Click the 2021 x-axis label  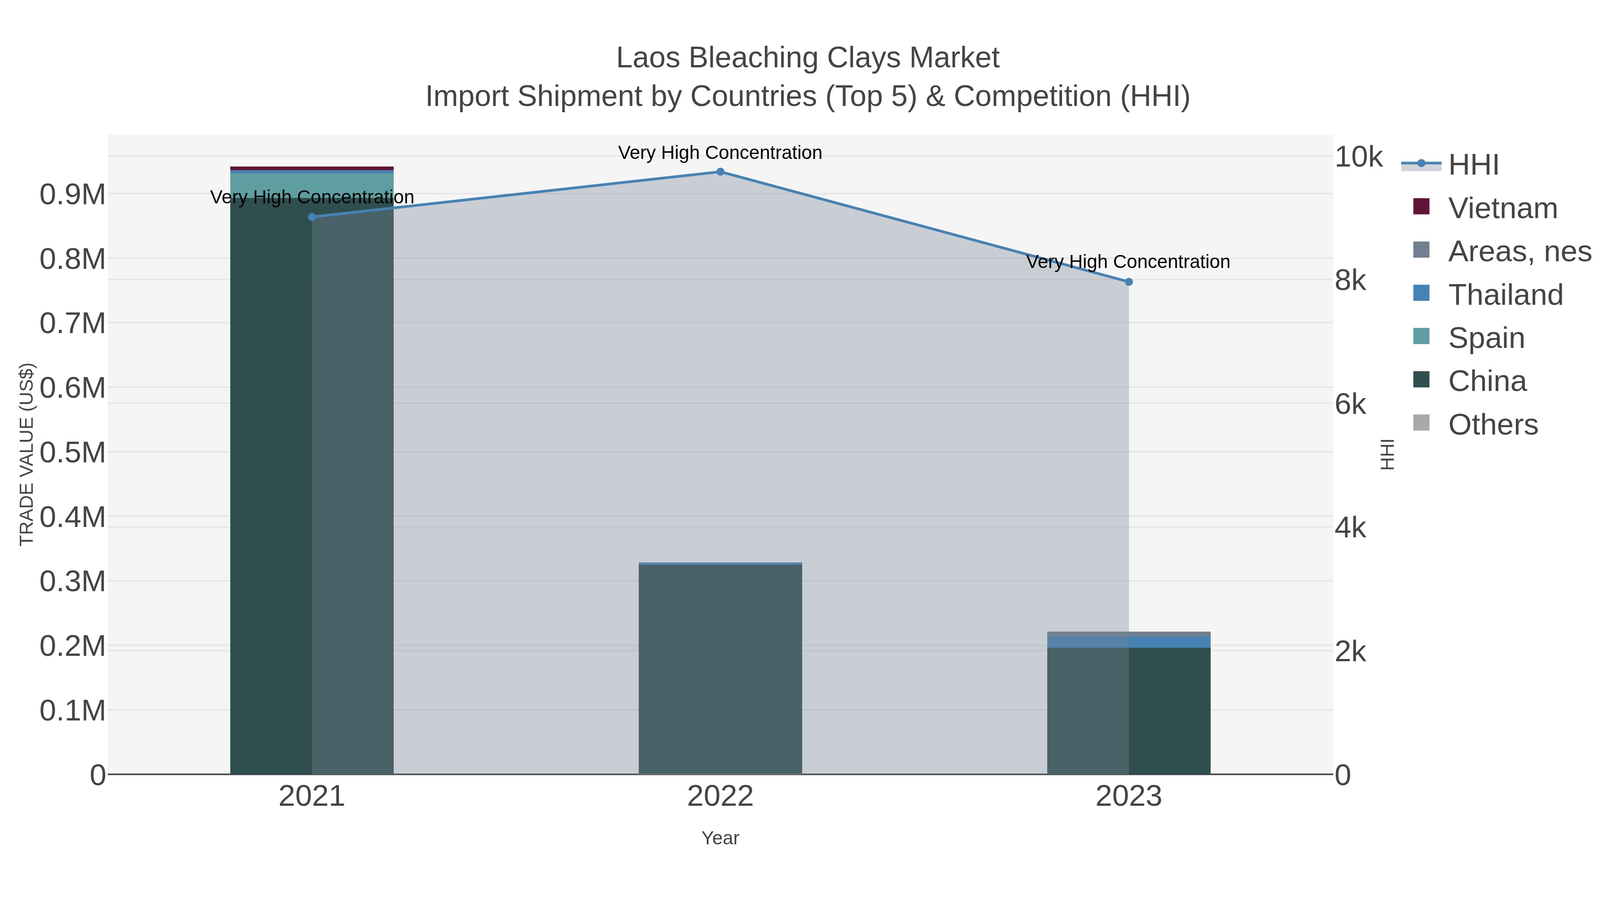[312, 797]
